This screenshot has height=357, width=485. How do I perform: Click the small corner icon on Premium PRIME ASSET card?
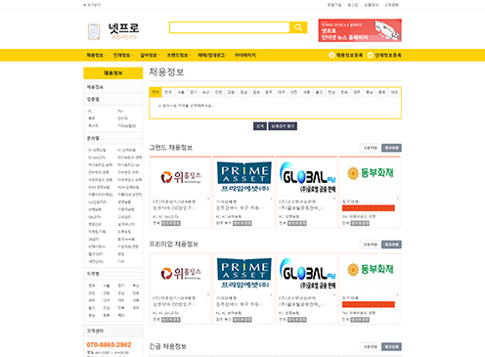click(271, 294)
